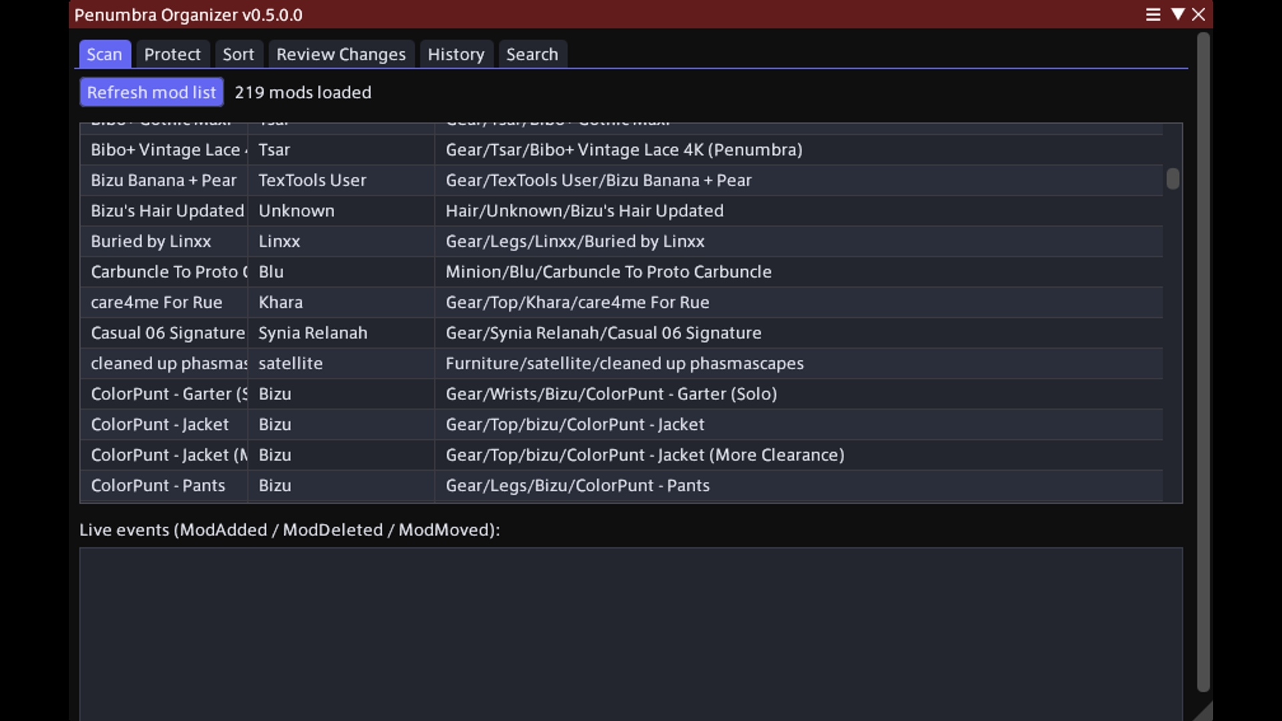Click the satellite author cell
Viewport: 1282px width, 721px height.
(x=290, y=364)
